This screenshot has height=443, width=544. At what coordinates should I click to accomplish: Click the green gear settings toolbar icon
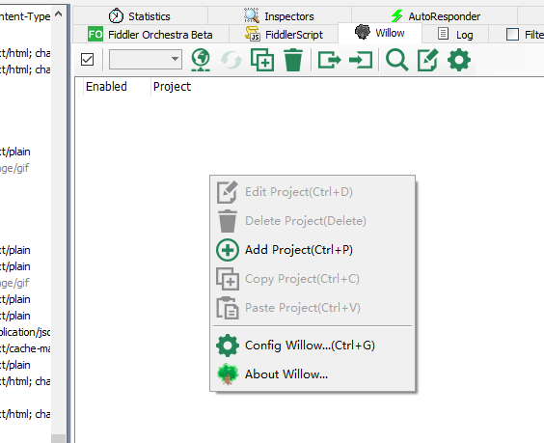click(x=459, y=60)
